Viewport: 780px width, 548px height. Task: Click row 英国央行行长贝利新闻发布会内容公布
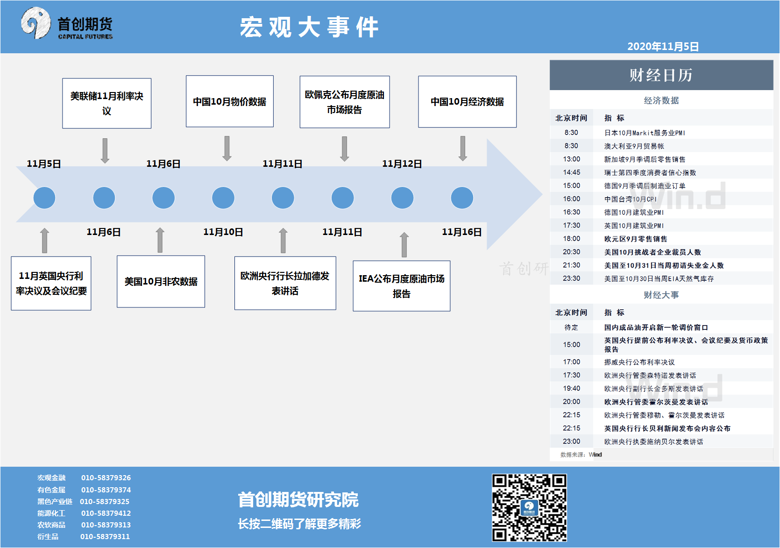(x=661, y=428)
